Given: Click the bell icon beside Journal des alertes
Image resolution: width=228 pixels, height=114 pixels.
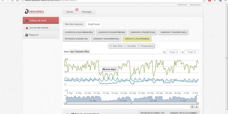Looking at the screenshot, I should pyautogui.click(x=27, y=28).
